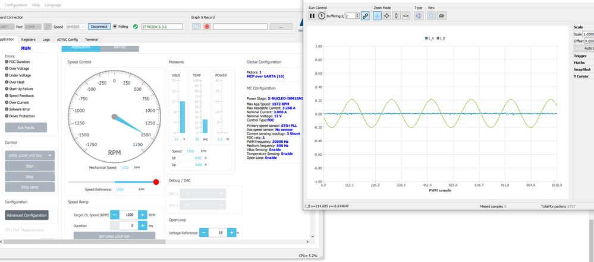This screenshot has height=262, width=594.
Task: Select the four-point star Zoom Mode icon
Action: 386,16
